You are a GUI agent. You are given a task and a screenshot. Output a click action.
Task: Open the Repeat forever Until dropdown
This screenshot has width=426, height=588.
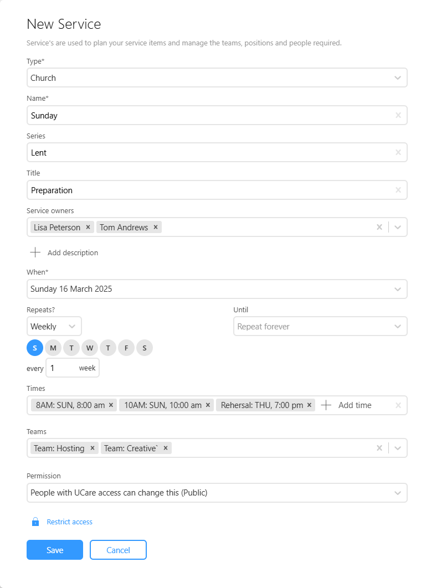tap(320, 327)
